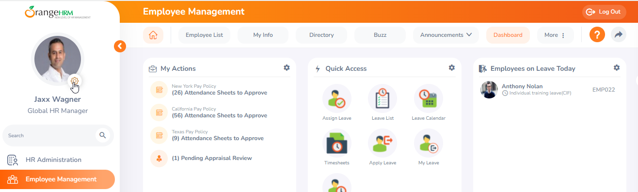Open My Actions widget settings gear
Viewport: 638px width, 192px height.
click(287, 68)
